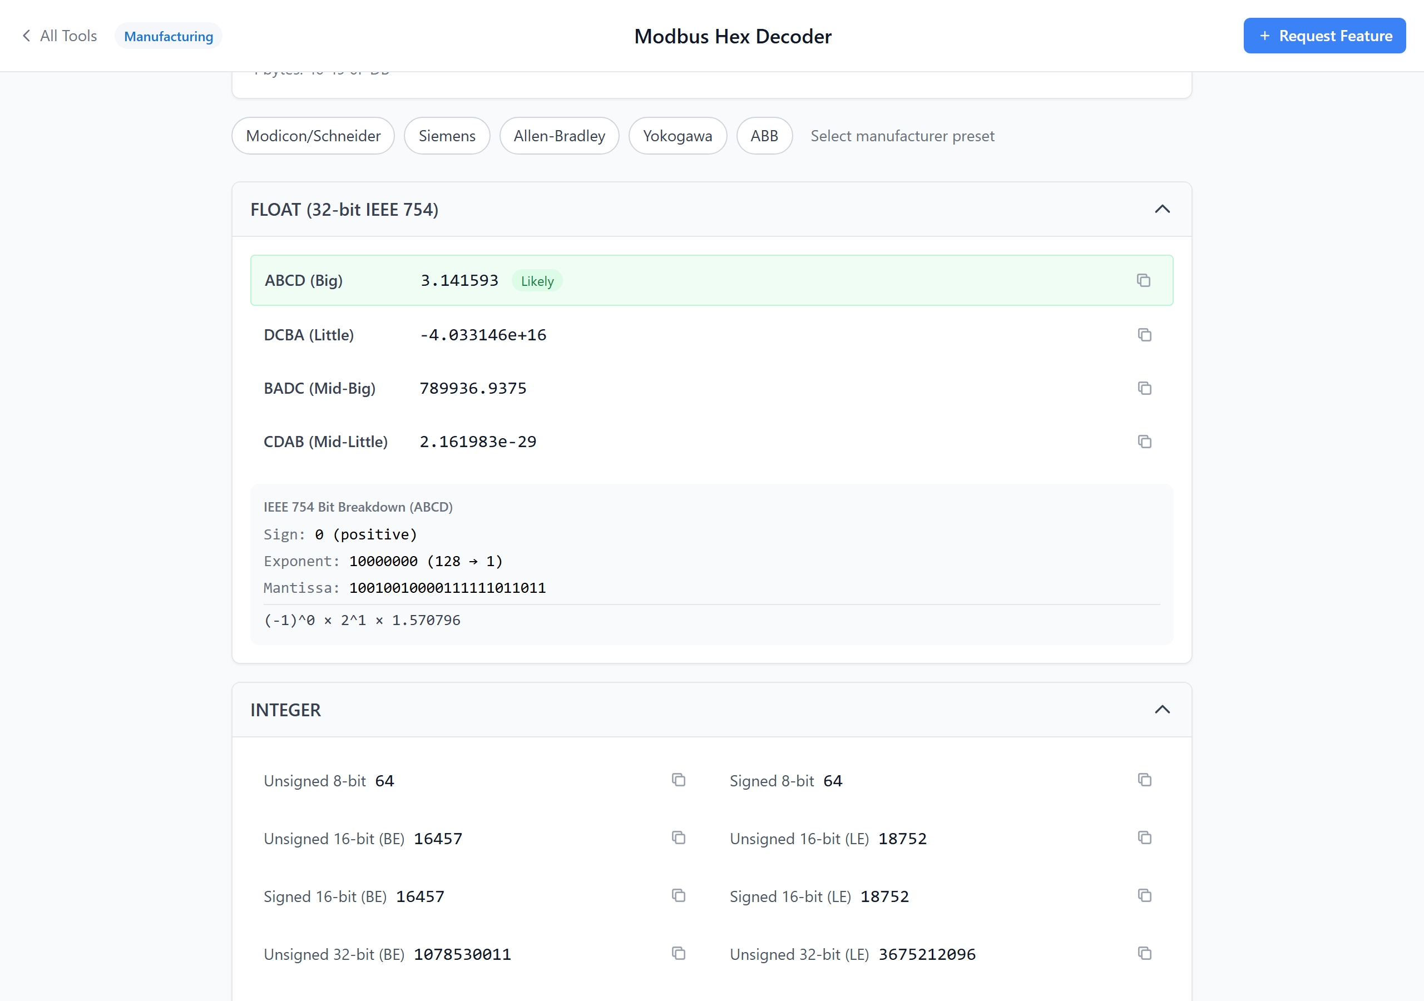This screenshot has width=1424, height=1001.
Task: Copy the Unsigned 16-bit (LE) value
Action: click(x=1144, y=838)
